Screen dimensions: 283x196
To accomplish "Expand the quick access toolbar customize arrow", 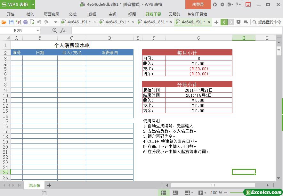I will (56, 22).
